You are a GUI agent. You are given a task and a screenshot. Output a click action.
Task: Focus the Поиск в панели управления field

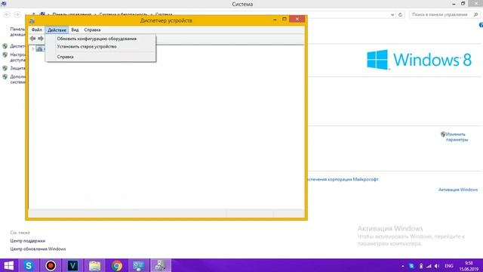click(441, 15)
